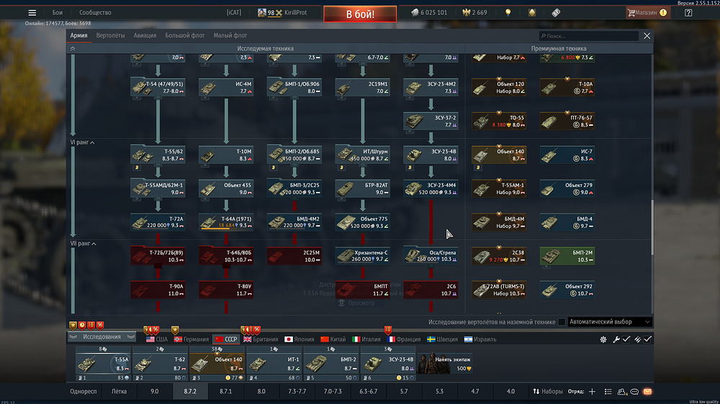The image size is (720, 404).
Task: Click the [iCAT] clan tag
Action: [234, 13]
